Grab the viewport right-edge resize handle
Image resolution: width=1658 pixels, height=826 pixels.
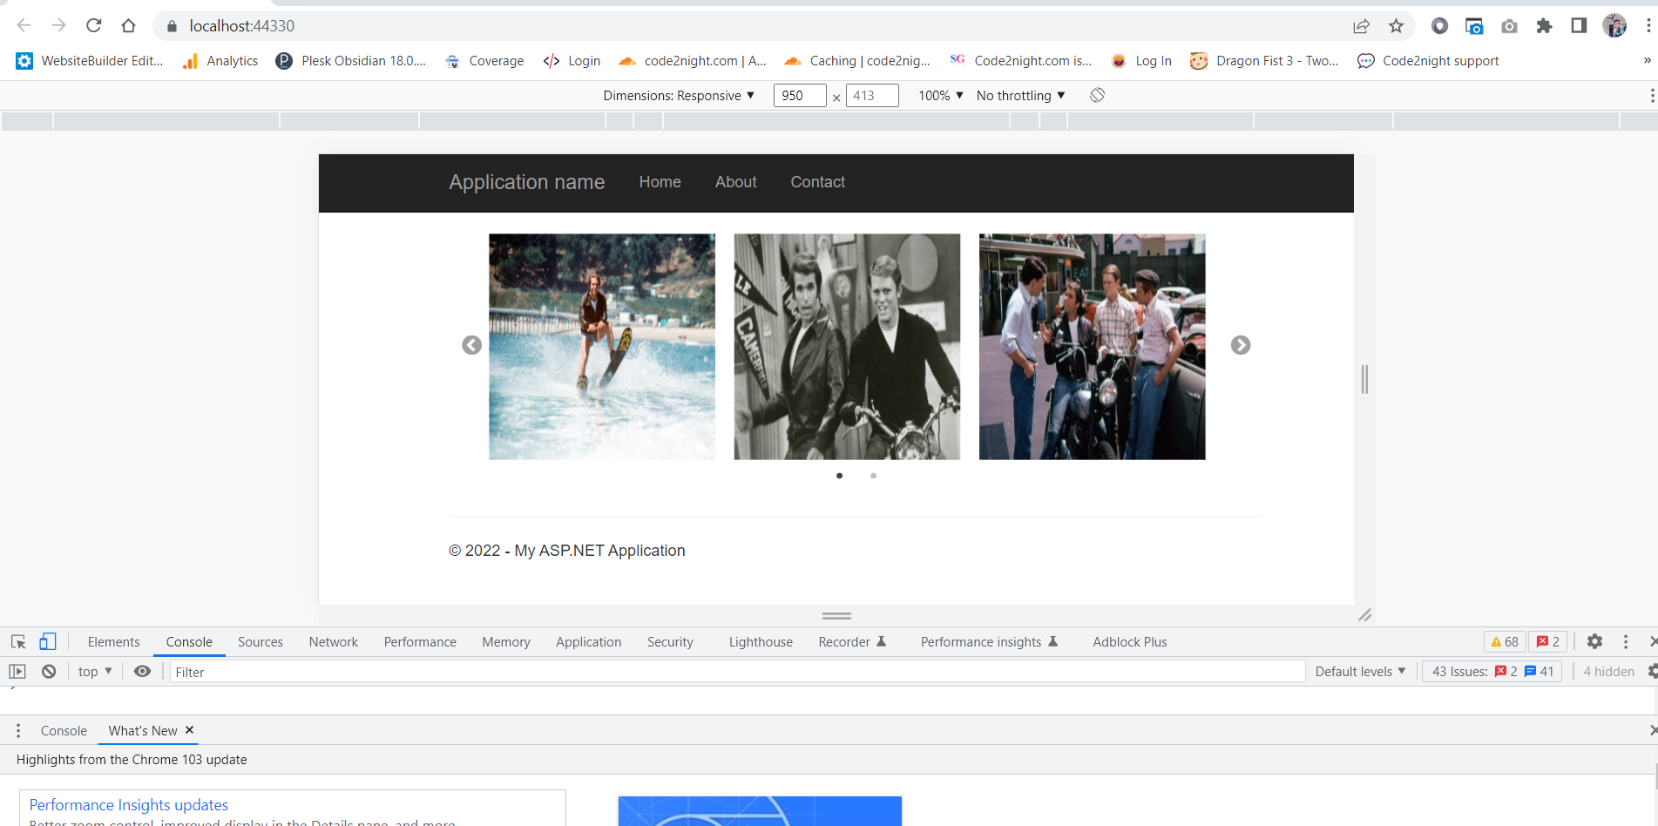[x=1364, y=379]
